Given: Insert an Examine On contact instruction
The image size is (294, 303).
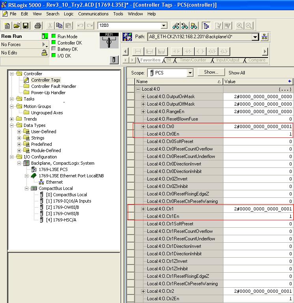Looking at the screenshot, I should click(176, 51).
